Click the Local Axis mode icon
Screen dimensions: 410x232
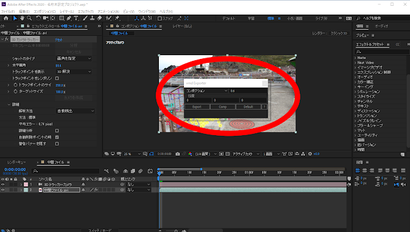(x=136, y=19)
